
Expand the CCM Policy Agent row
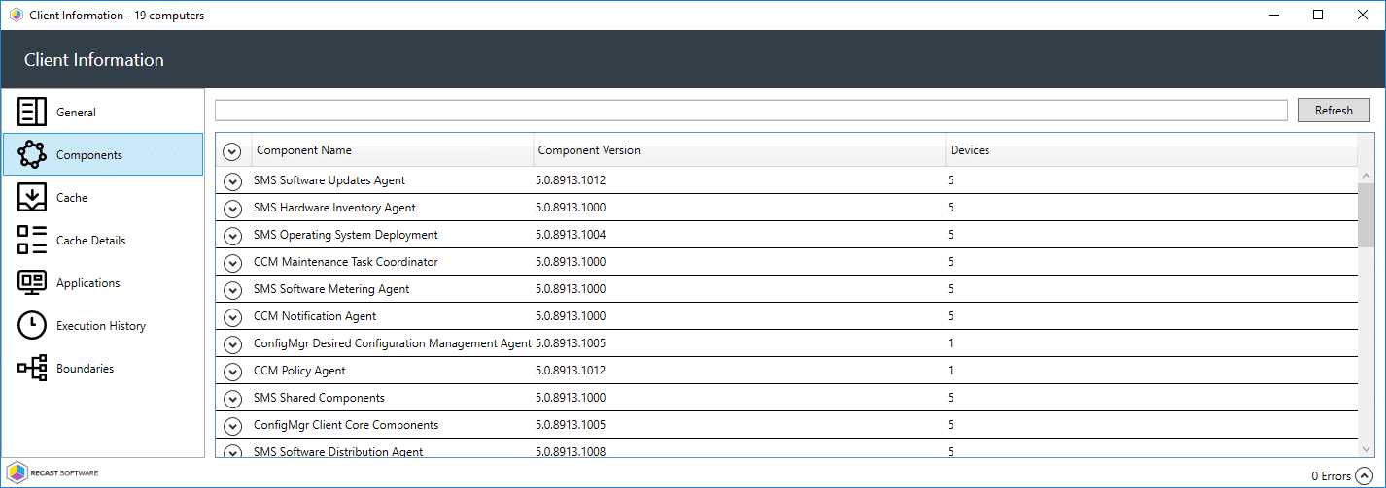pos(231,371)
